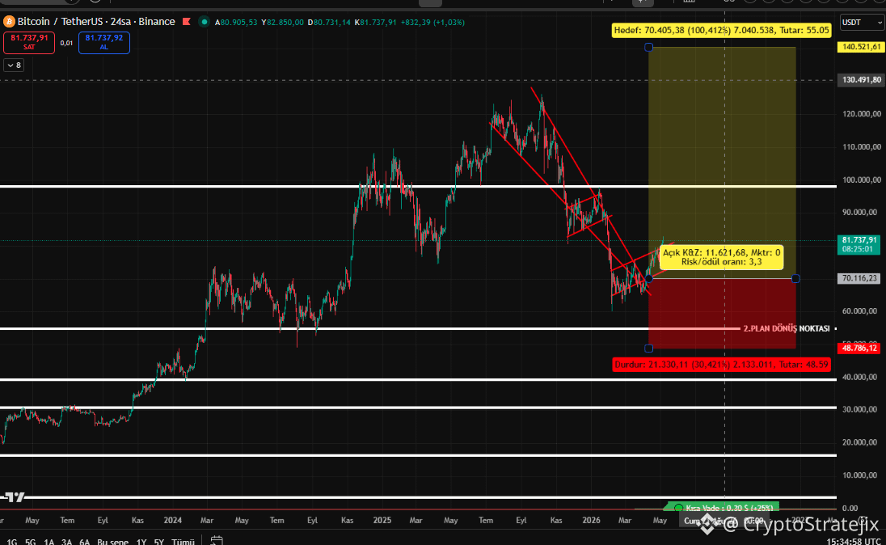Viewport: 886px width, 545px height.
Task: Click the 2.PLAN DÖNÜŞ NOKTASI text label
Action: click(787, 328)
